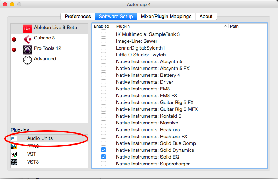Screen dimensions: 278x179
Task: Enable Native Instruments: Guitar Rig 5 MFX checkbox
Action: [104, 109]
